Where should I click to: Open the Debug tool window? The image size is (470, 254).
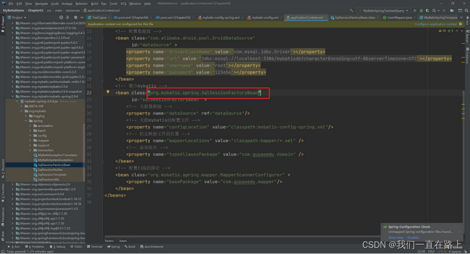click(57, 247)
